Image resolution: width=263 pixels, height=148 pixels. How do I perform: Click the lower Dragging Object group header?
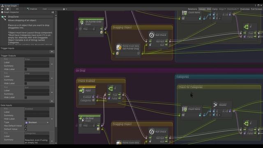click(142, 124)
